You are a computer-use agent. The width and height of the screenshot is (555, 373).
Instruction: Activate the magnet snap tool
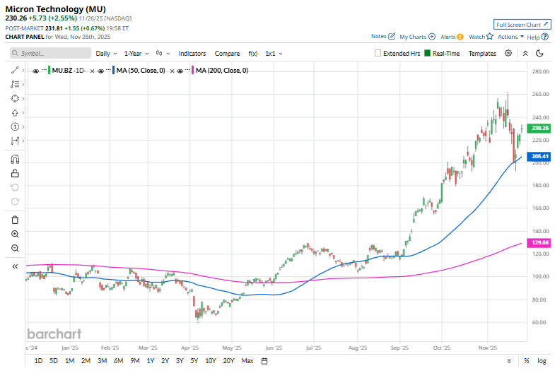click(x=15, y=159)
